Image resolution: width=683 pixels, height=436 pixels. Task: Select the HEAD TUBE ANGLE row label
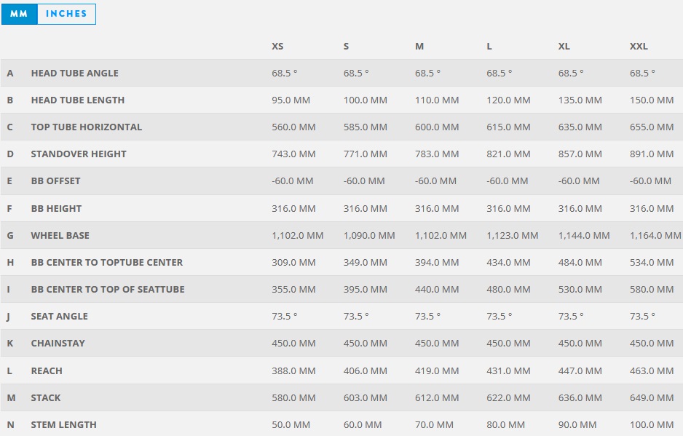point(74,74)
